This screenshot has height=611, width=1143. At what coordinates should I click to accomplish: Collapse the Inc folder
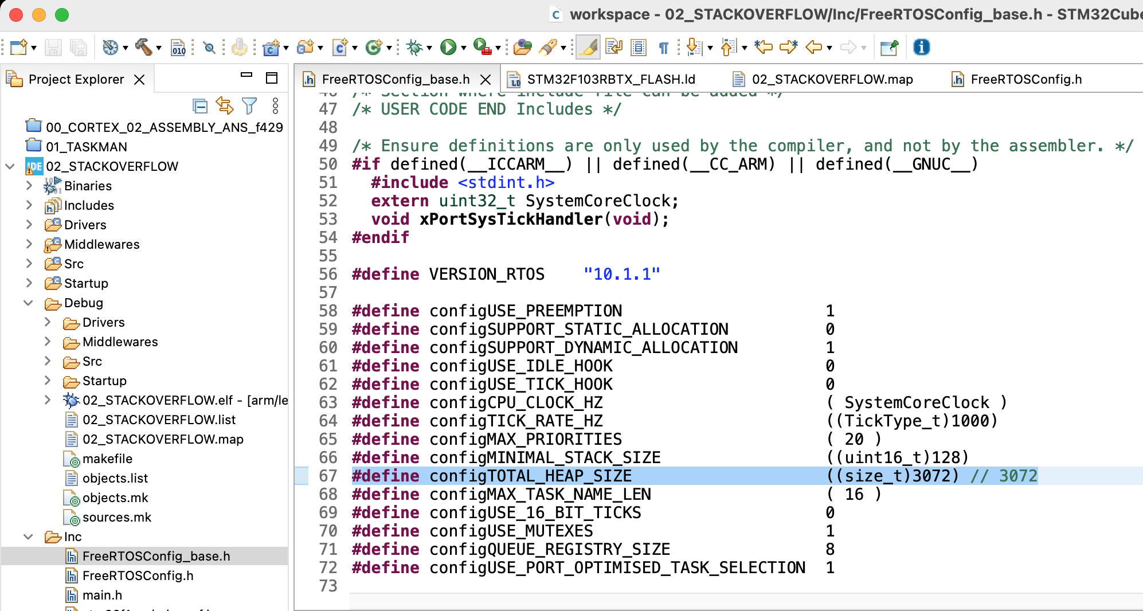pyautogui.click(x=28, y=536)
